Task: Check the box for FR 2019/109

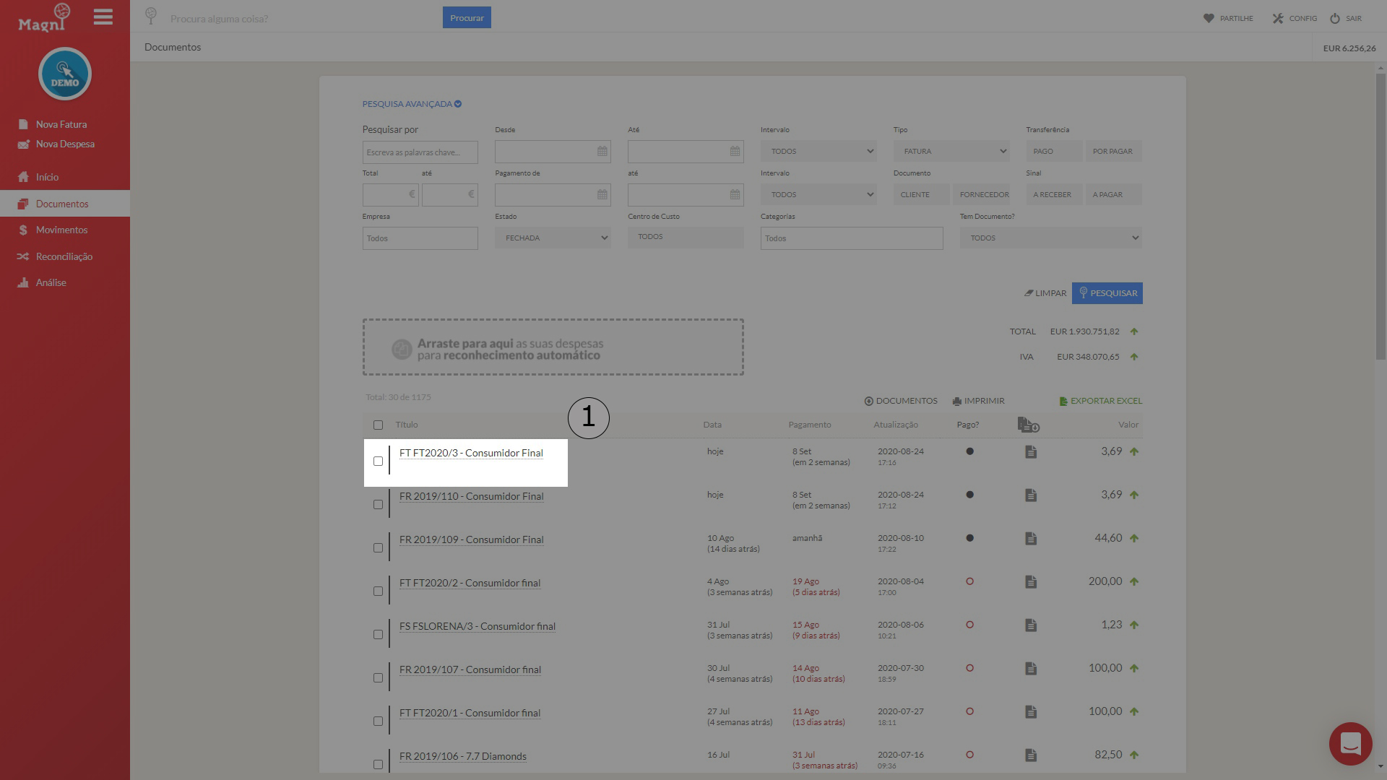Action: pos(378,548)
